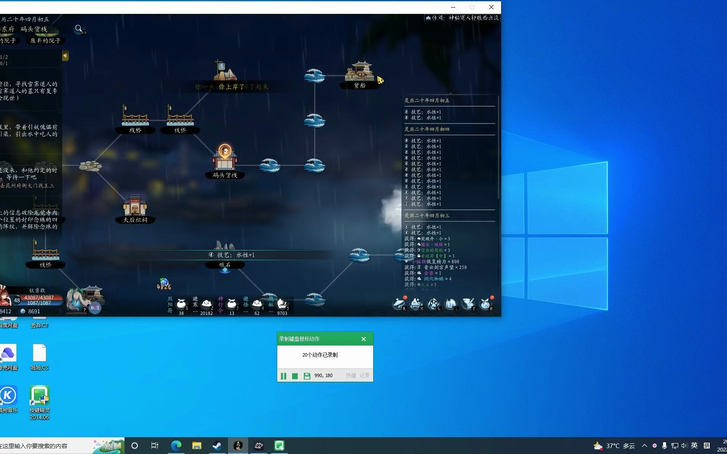Open the L book menu icon
This screenshot has width=727, height=454.
[x=451, y=303]
